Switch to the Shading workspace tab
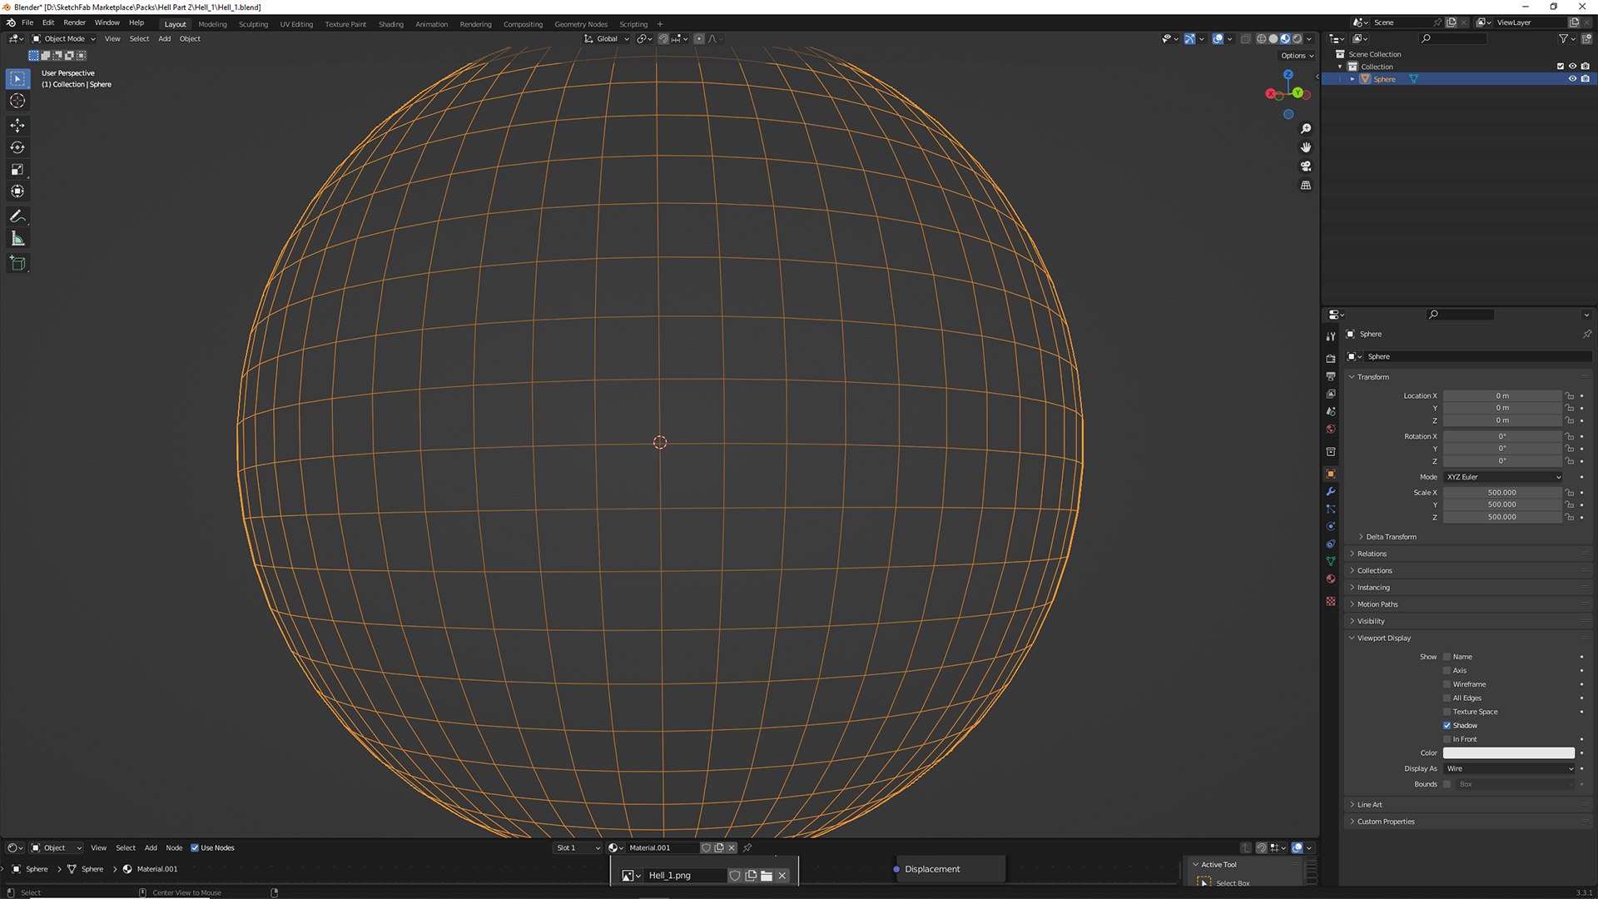 (390, 24)
